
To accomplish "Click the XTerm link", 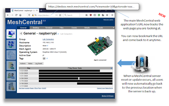I will pos(36,88).
